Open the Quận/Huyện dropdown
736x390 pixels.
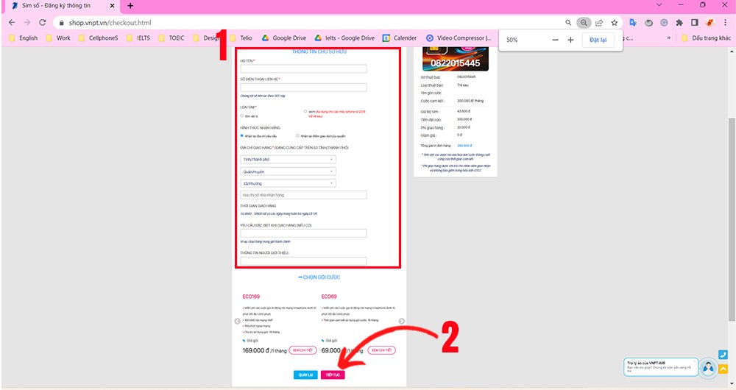289,171
